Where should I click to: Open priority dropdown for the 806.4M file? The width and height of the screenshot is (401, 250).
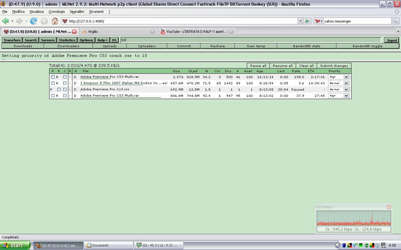click(339, 96)
